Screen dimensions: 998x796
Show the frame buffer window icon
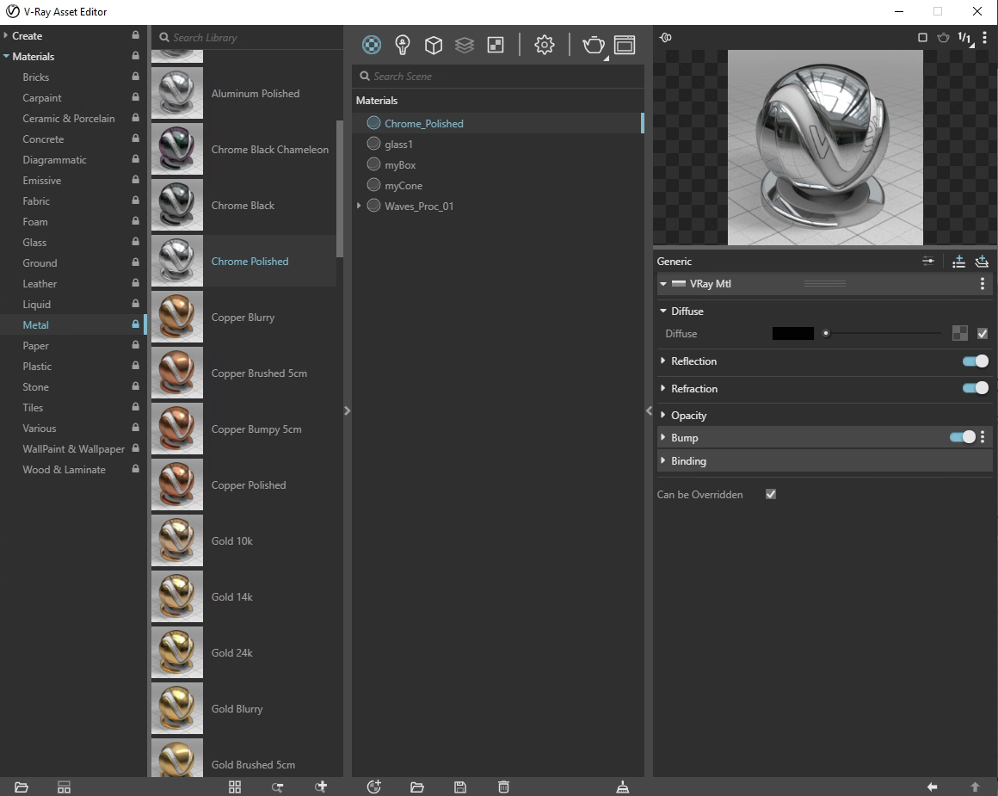(x=625, y=45)
